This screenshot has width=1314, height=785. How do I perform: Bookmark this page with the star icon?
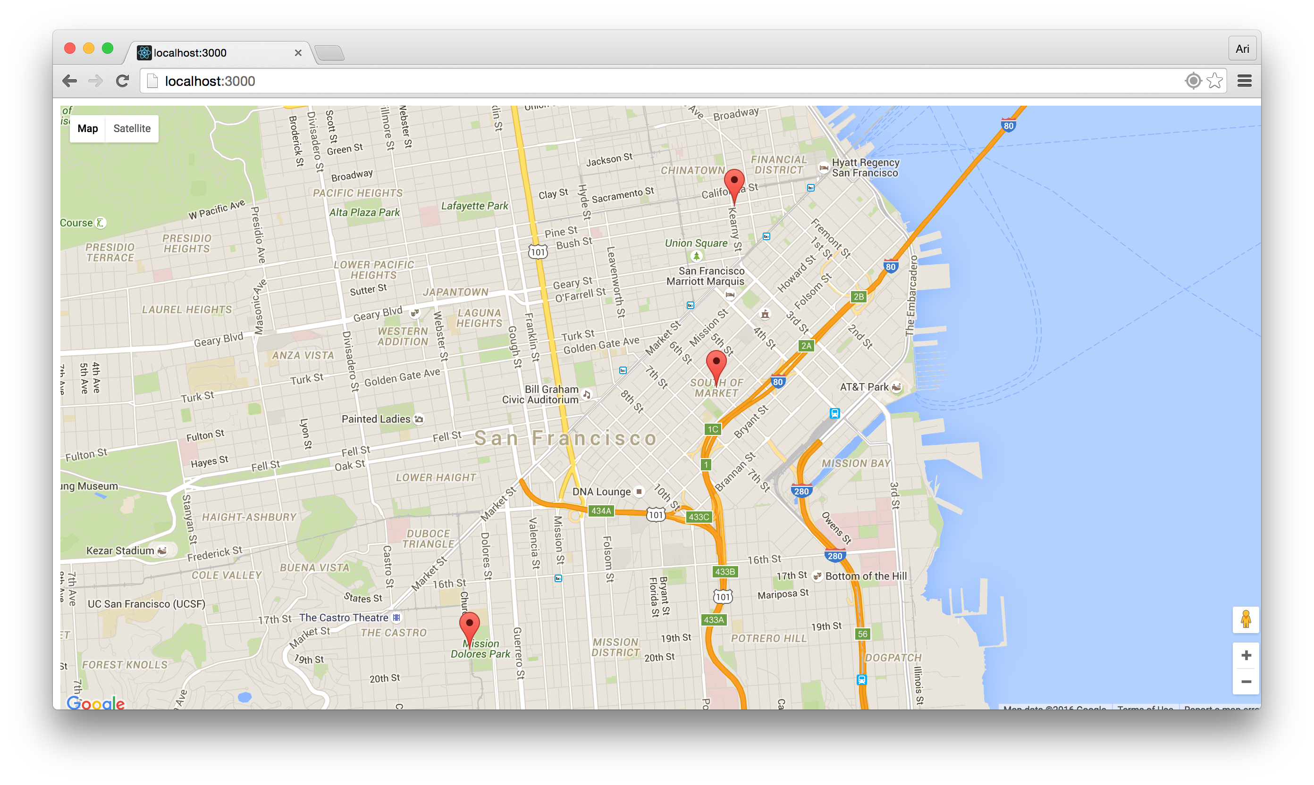pos(1215,81)
